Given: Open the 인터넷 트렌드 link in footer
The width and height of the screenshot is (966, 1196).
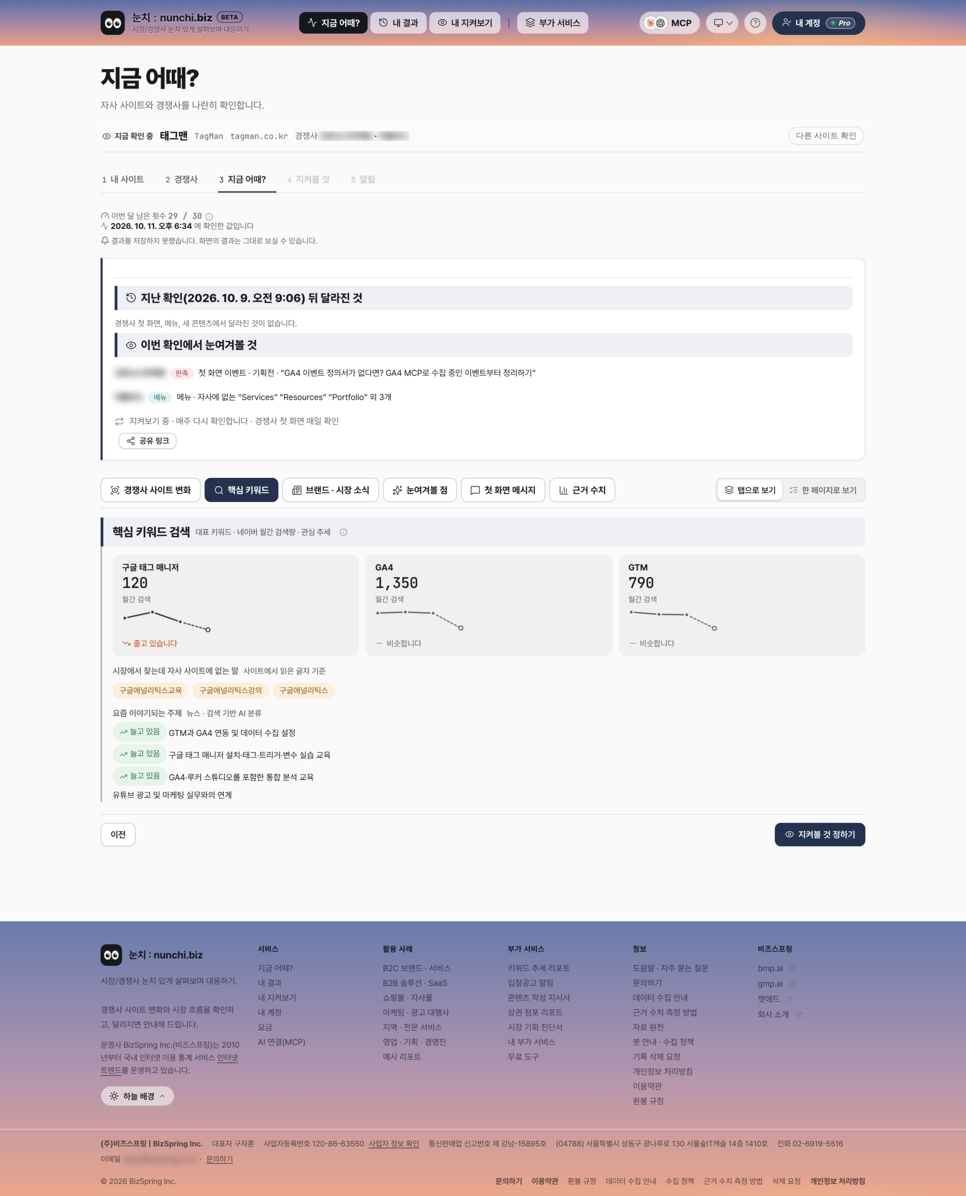Looking at the screenshot, I should tap(227, 1057).
